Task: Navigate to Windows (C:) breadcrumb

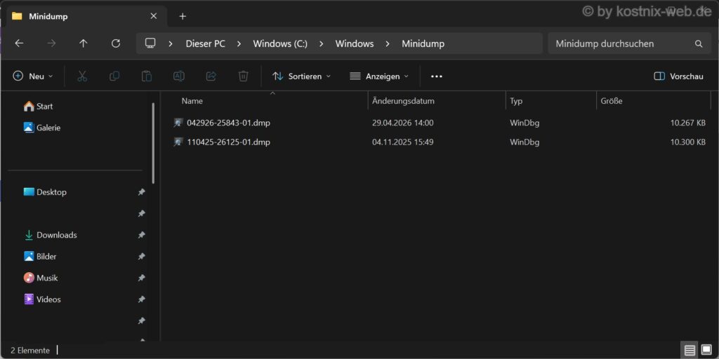Action: pyautogui.click(x=280, y=44)
